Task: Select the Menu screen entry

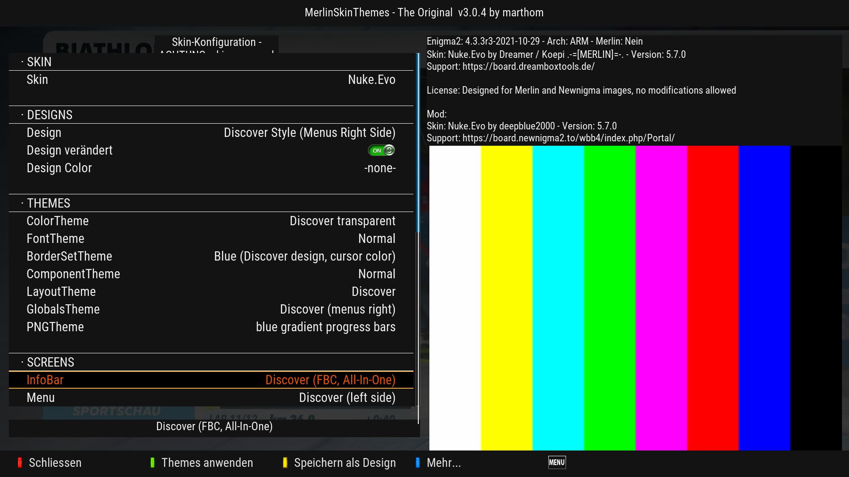Action: coord(211,397)
